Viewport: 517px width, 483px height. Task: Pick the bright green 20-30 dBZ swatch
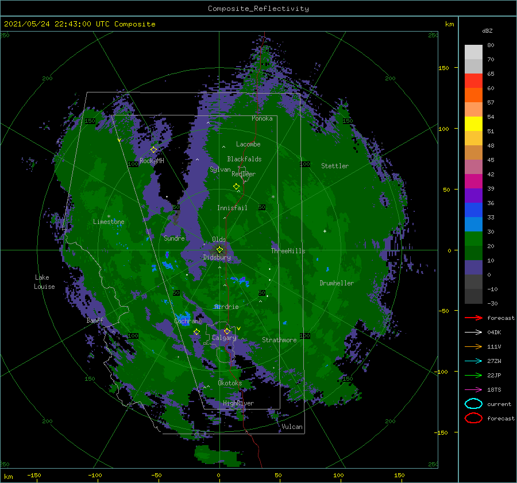[473, 238]
